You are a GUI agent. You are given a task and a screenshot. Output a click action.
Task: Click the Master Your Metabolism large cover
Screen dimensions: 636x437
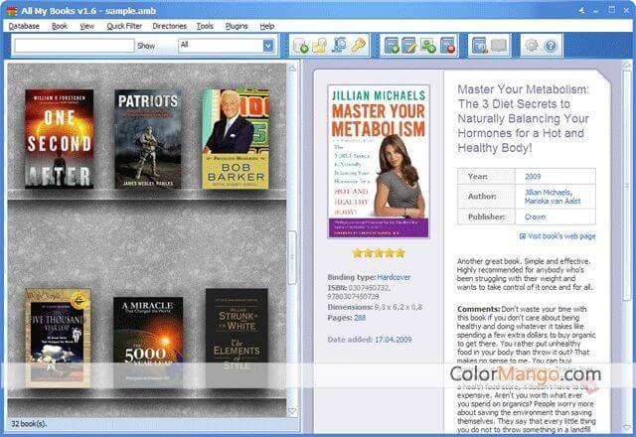379,161
